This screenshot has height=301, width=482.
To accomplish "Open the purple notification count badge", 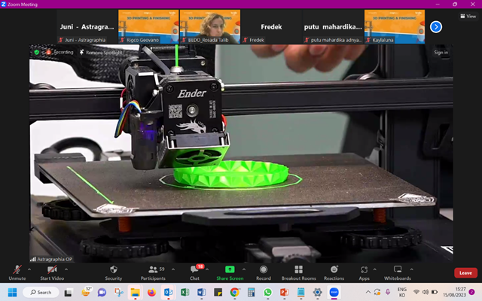I will pyautogui.click(x=471, y=292).
